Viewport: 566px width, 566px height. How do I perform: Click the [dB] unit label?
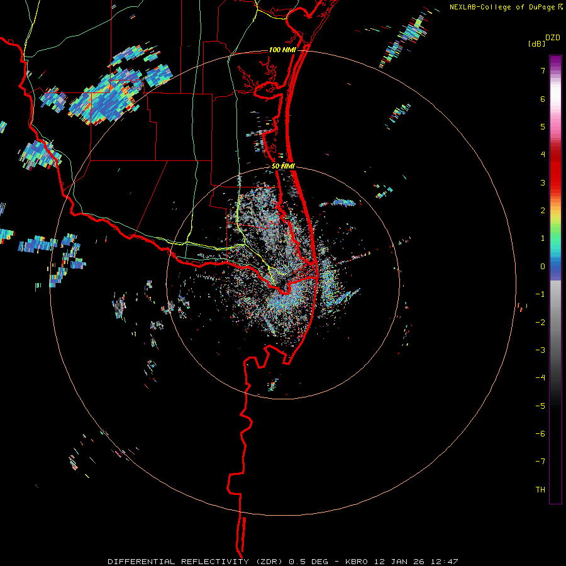click(536, 43)
